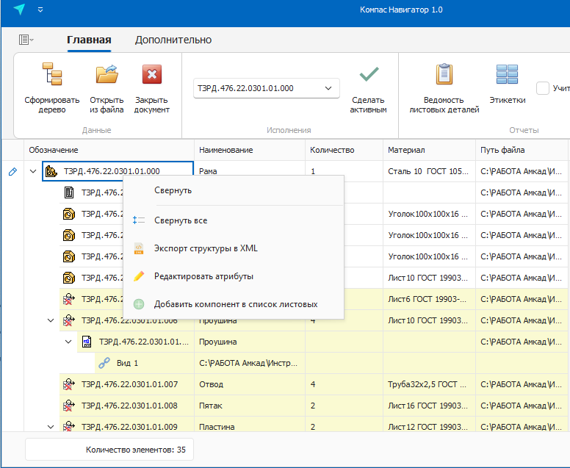The width and height of the screenshot is (570, 468).
Task: Click the Вид 1 link icon
Action: pyautogui.click(x=104, y=363)
